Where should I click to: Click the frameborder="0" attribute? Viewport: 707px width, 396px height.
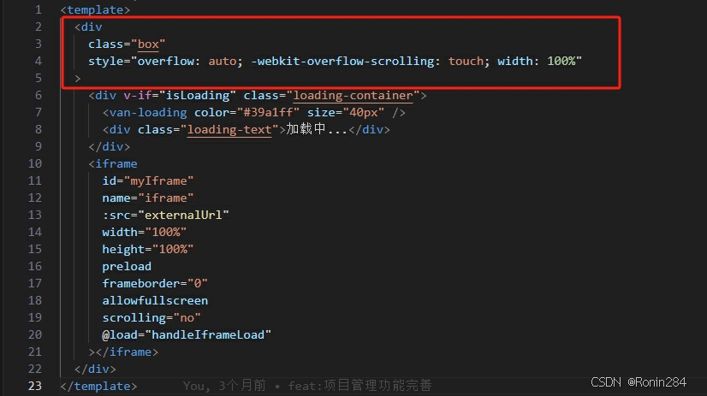[x=155, y=284]
